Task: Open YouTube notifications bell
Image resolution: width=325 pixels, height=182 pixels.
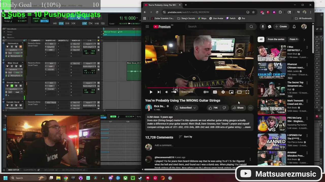Action: 294,27
